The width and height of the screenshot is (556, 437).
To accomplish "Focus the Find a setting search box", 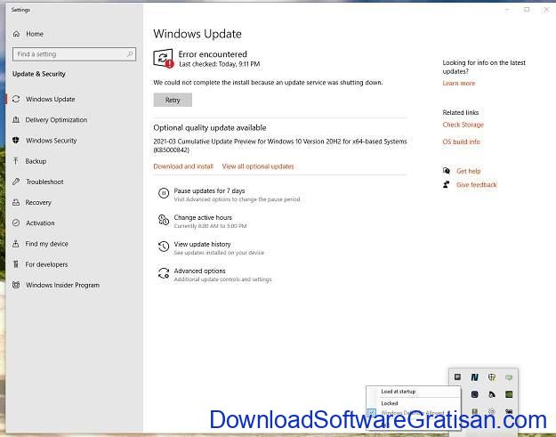I will pos(74,54).
